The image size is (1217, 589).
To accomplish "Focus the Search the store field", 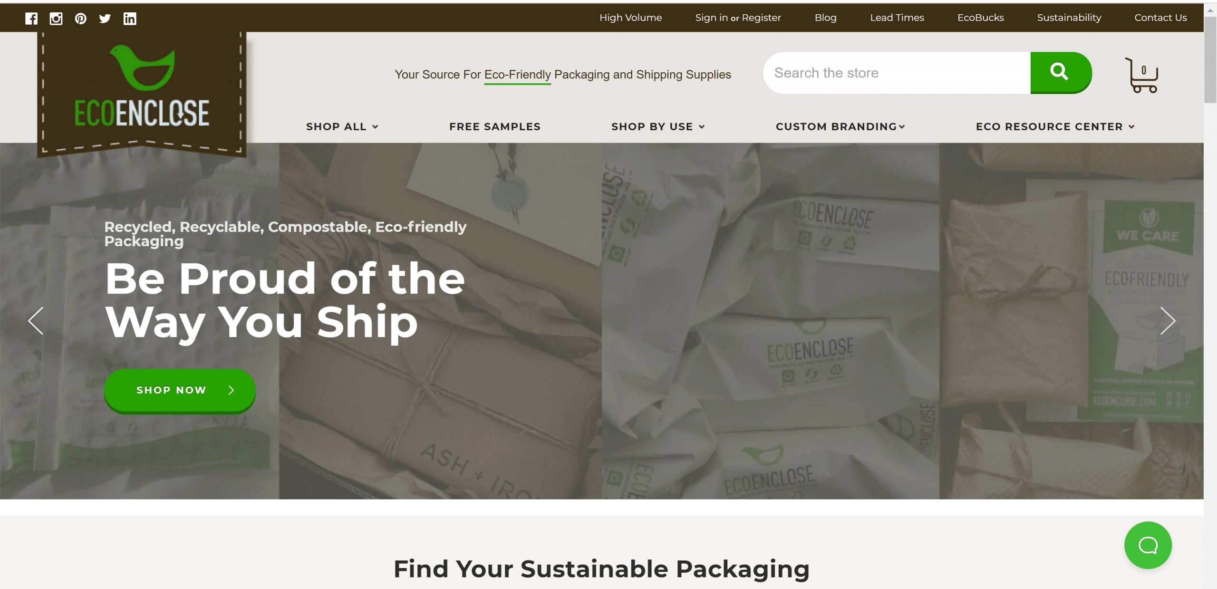I will pyautogui.click(x=897, y=73).
